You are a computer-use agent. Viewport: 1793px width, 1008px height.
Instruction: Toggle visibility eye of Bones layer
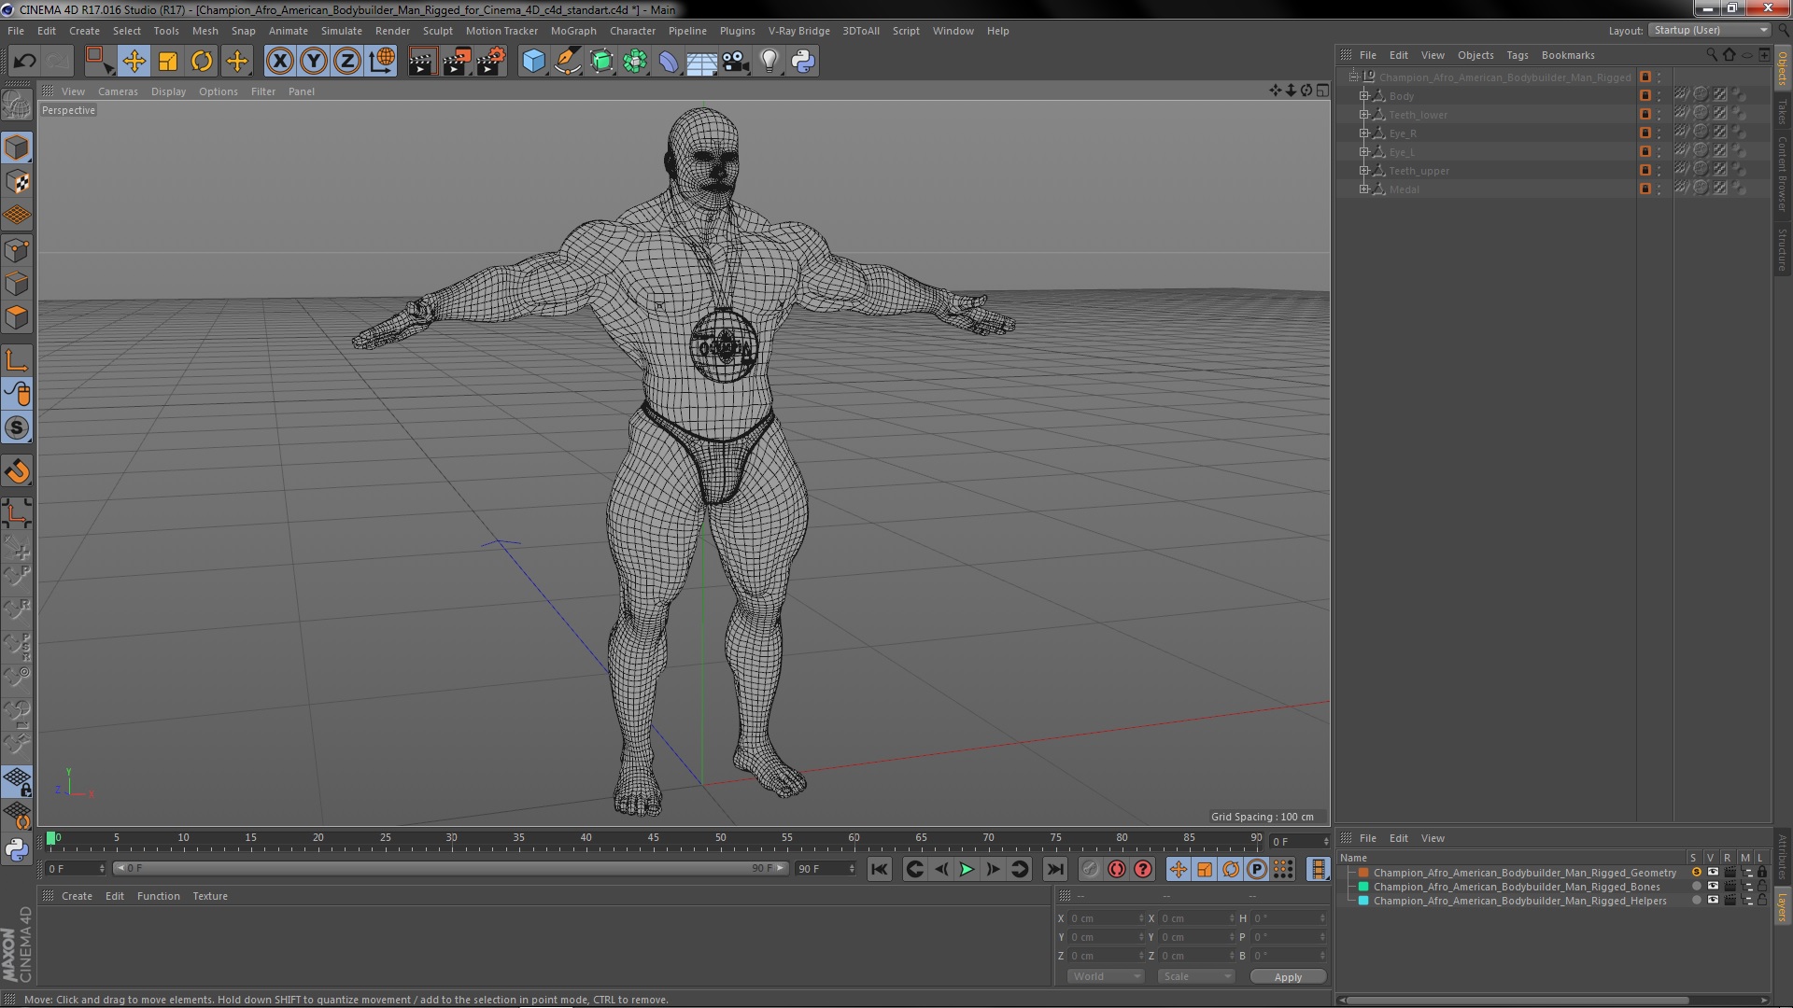pyautogui.click(x=1713, y=887)
